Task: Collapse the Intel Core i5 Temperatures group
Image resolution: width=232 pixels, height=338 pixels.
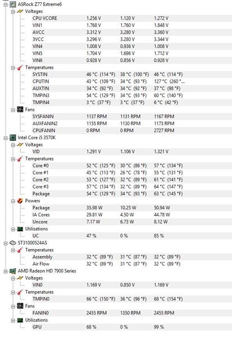Action: coord(13,159)
